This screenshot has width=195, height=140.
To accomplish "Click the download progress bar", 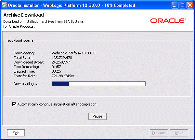I will pyautogui.click(x=99, y=84).
